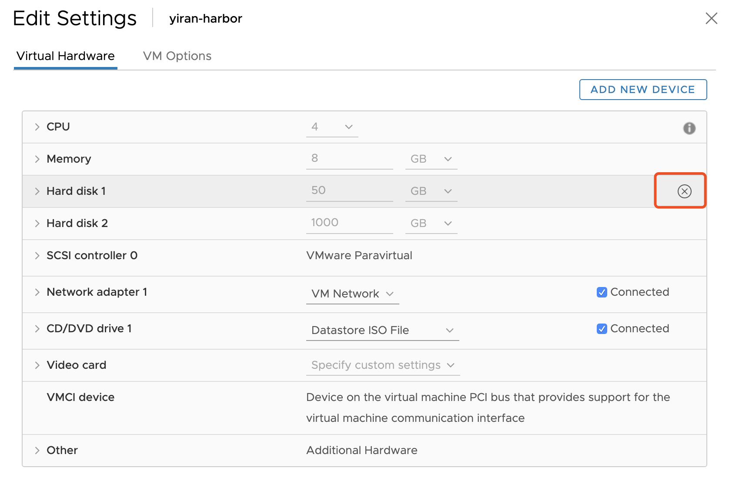Click the CPU info icon
The height and width of the screenshot is (501, 729).
click(x=689, y=128)
